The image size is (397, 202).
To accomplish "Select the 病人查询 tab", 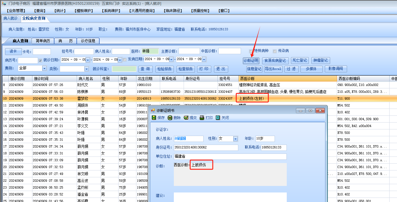I will coord(20,41).
